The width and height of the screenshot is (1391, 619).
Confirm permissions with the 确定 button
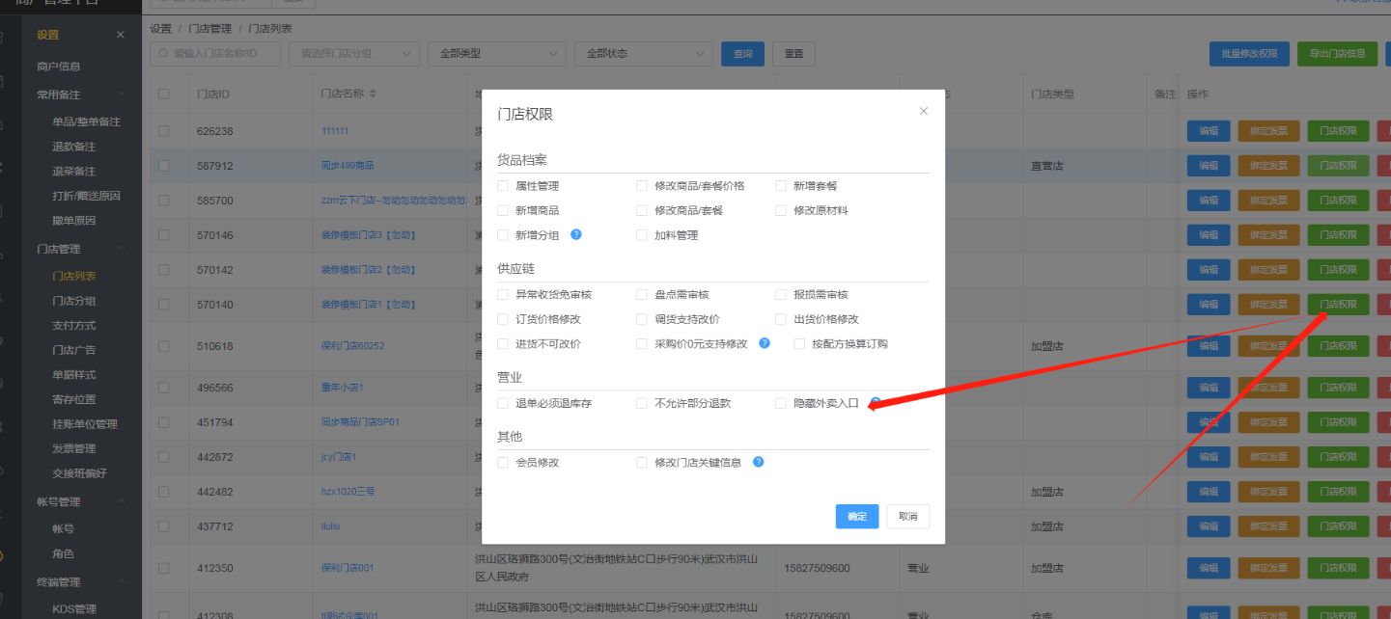click(857, 516)
